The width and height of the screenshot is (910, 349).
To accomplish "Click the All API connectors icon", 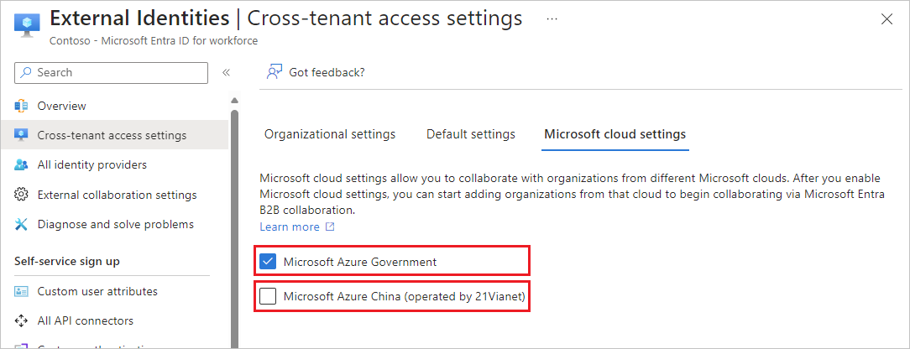I will click(x=22, y=320).
